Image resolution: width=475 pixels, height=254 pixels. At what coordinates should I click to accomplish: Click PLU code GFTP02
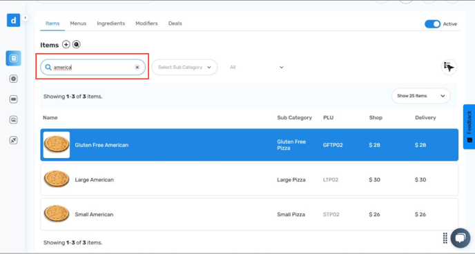(333, 145)
